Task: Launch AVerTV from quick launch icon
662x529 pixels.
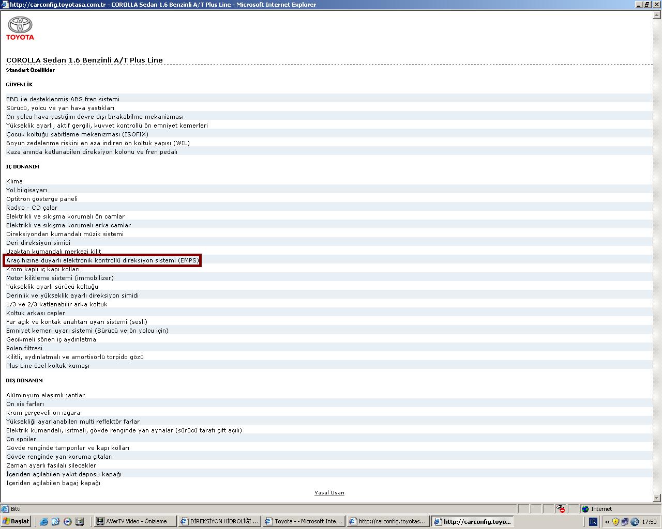Action: click(79, 522)
